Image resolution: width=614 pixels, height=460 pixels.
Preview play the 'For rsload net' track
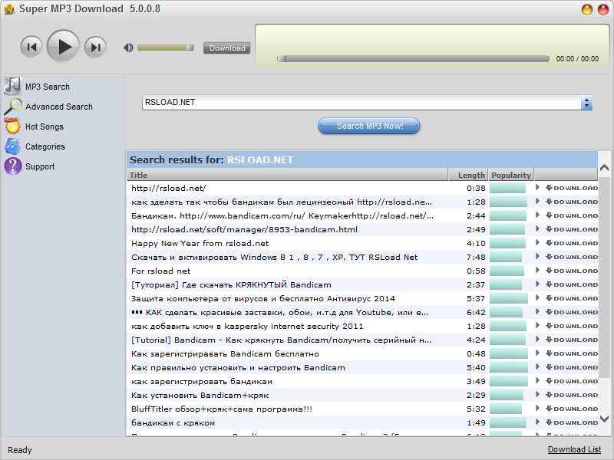tap(538, 271)
